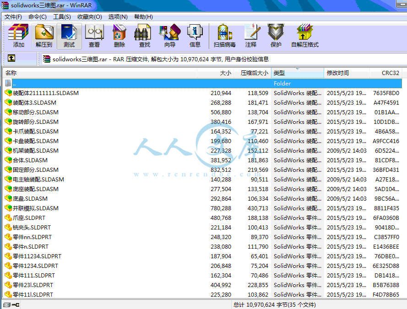Click the 保护 (Protect) shield icon
The image size is (407, 309).
coord(276,32)
